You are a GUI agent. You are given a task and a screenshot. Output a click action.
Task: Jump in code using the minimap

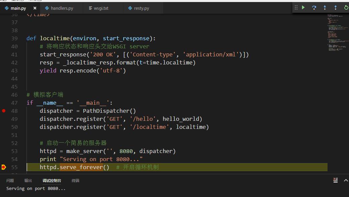point(338,33)
